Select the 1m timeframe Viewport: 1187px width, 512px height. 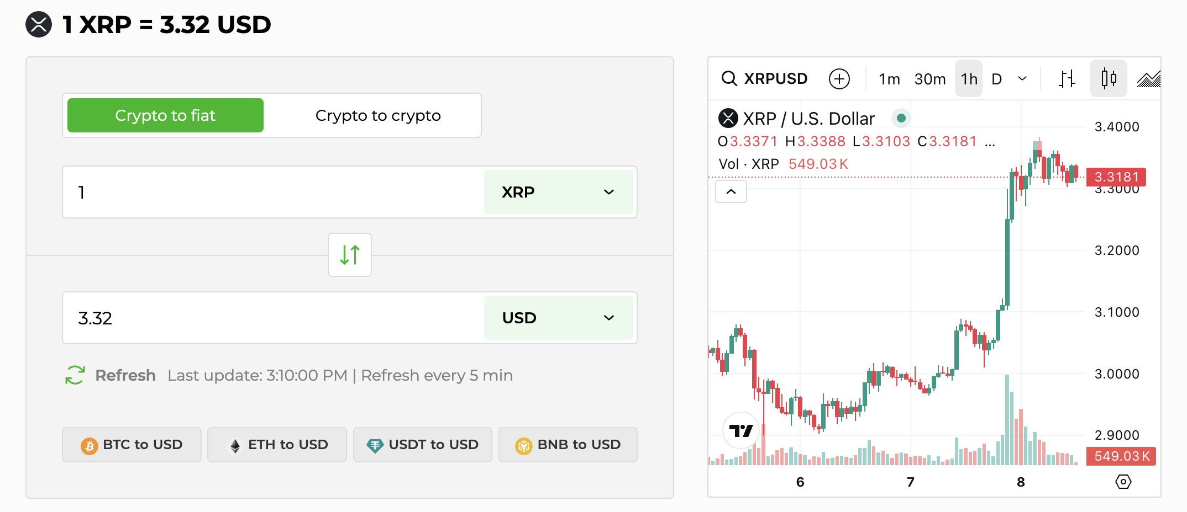pos(889,78)
